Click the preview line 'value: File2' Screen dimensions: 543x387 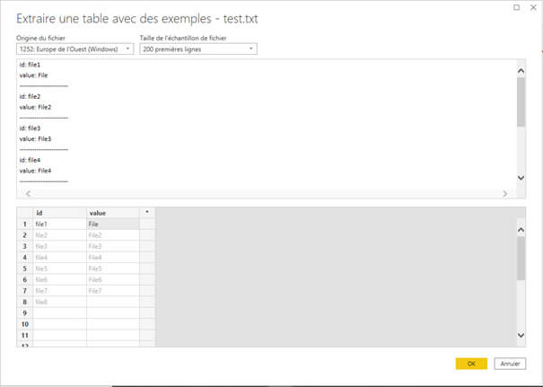35,107
